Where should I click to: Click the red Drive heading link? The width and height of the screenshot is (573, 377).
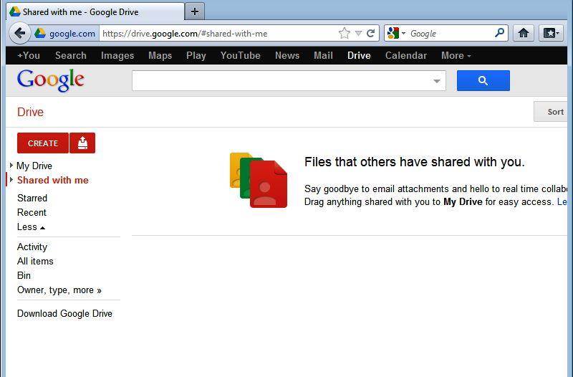[30, 112]
